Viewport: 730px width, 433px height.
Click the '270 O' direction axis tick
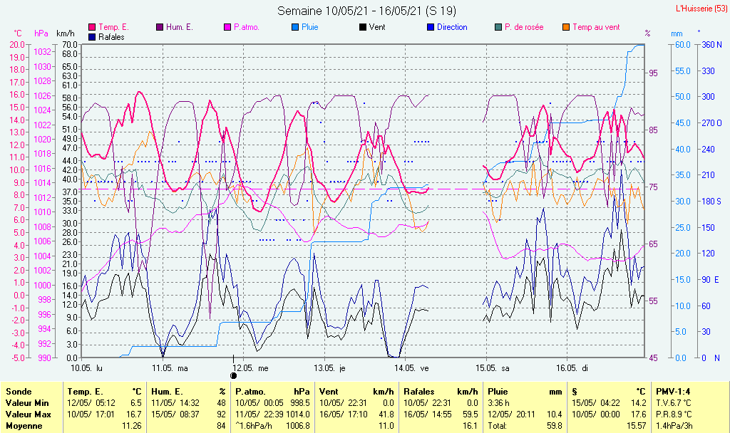point(712,123)
